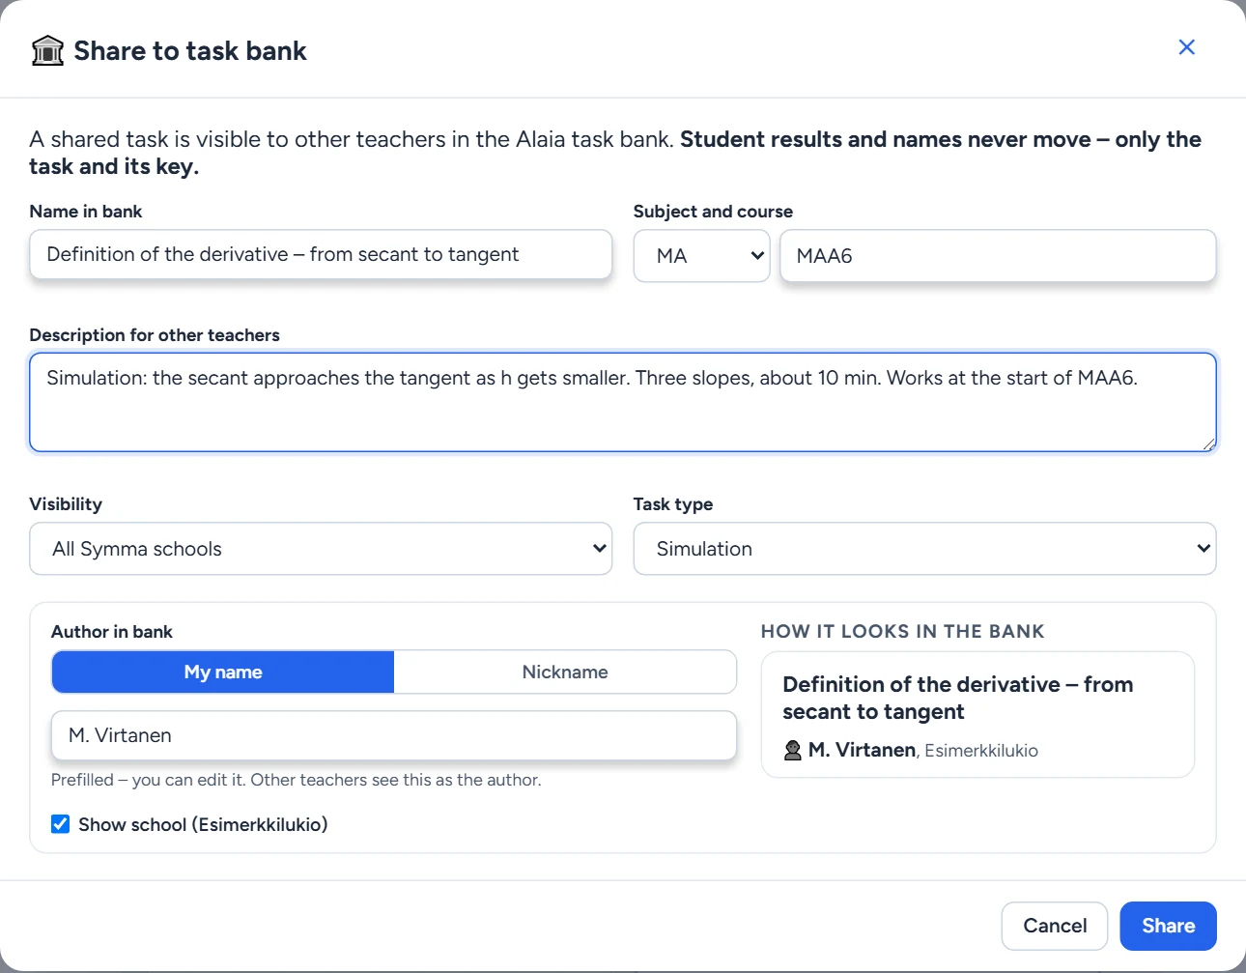Click the M. Virtanen author name field
Screen dimensions: 1246x973
coord(394,735)
